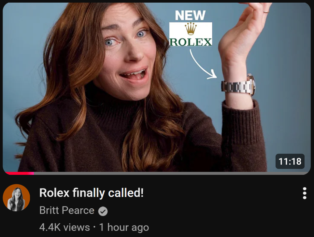
Task: Click the NEW text overlay on thumbnail
Action: click(190, 15)
